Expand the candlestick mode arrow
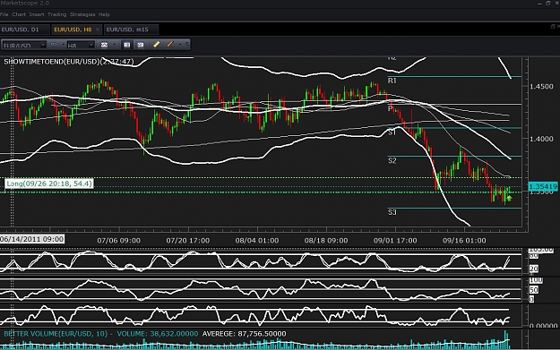The width and height of the screenshot is (560, 350). coord(114,45)
